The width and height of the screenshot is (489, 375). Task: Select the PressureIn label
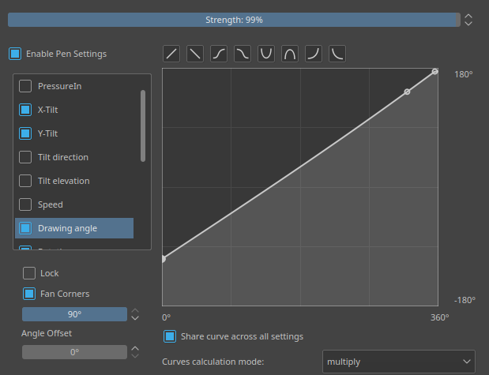(59, 86)
